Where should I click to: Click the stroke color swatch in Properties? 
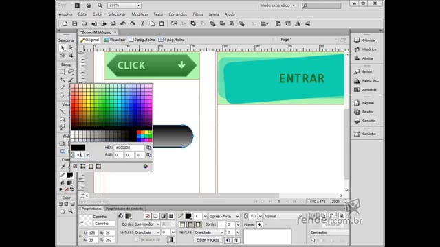pos(188,216)
